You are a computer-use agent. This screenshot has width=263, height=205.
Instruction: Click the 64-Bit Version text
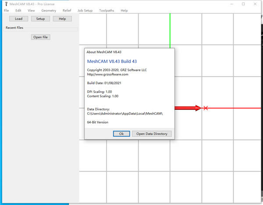tap(98, 122)
